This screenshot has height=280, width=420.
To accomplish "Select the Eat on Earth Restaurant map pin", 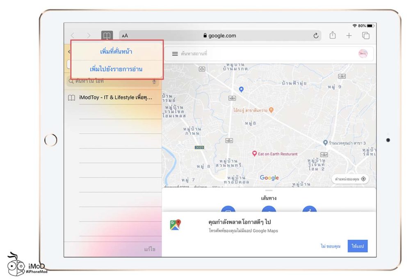I will coord(254,154).
